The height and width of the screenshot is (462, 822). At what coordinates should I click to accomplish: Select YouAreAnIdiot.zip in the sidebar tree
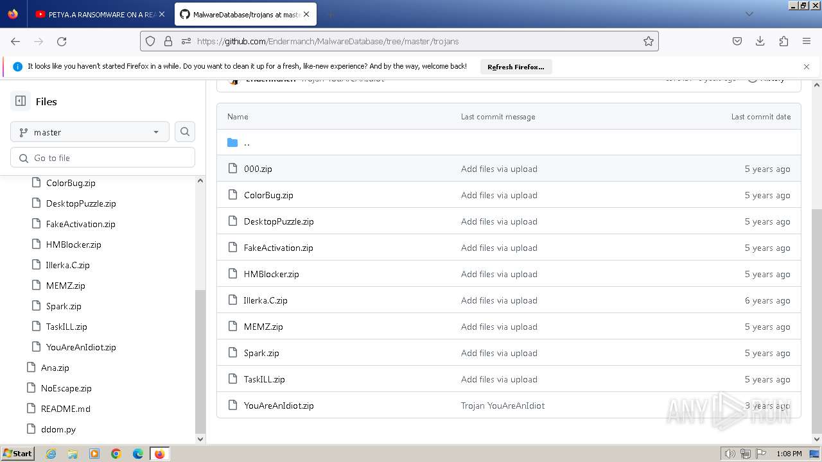point(81,347)
